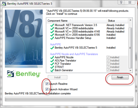Click the checkmark beside AutoPIPE Preview Handler Setup

[52, 38]
